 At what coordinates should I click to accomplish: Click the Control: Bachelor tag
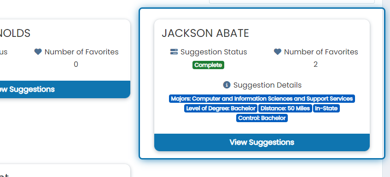(262, 118)
